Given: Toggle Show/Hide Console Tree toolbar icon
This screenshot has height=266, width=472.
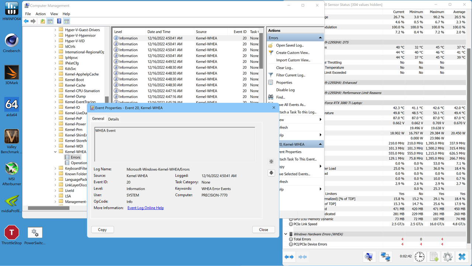Looking at the screenshot, I should pyautogui.click(x=50, y=21).
